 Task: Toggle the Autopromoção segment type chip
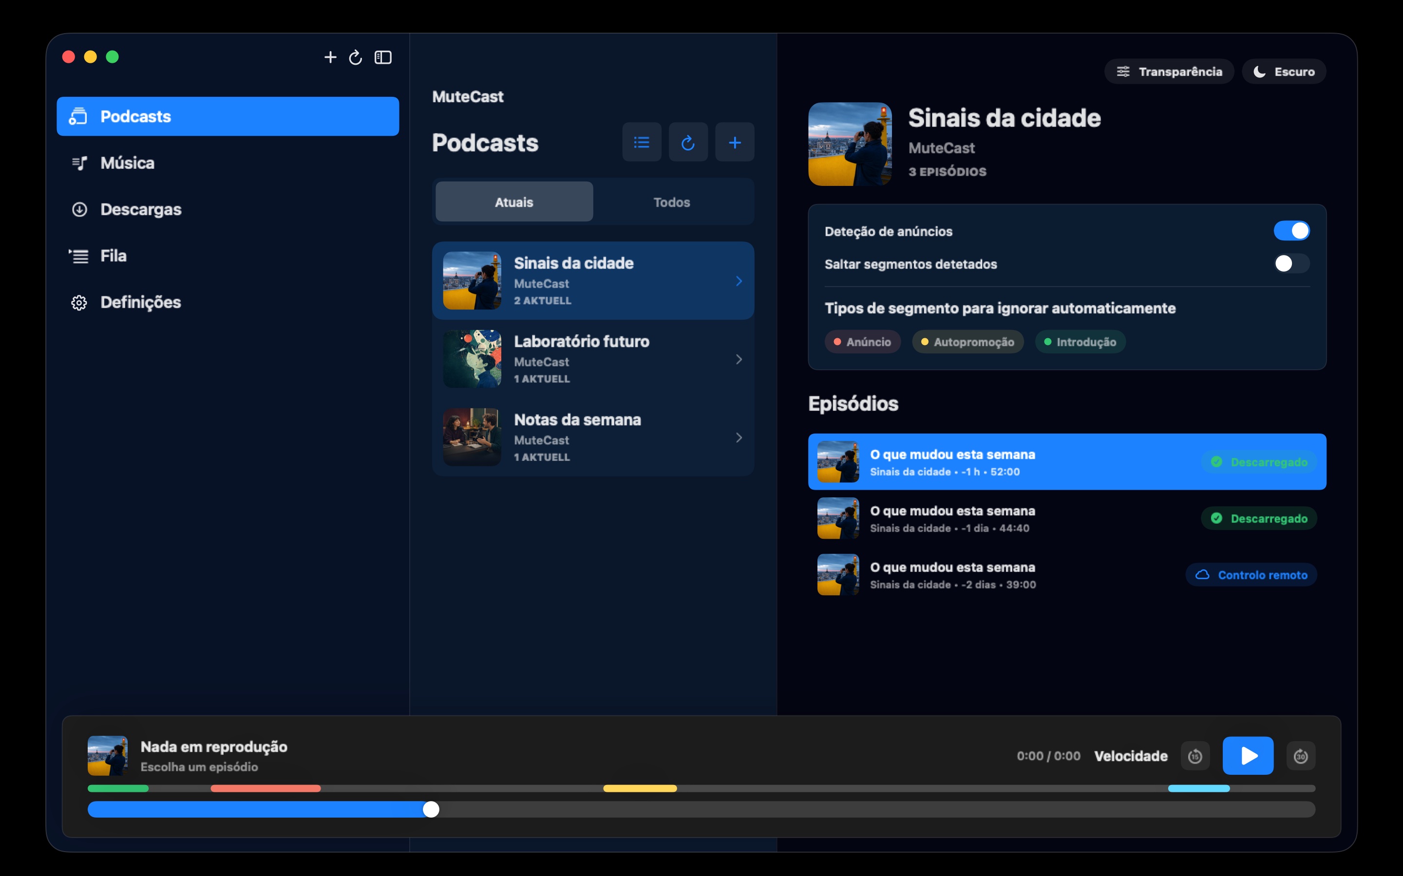click(x=967, y=342)
